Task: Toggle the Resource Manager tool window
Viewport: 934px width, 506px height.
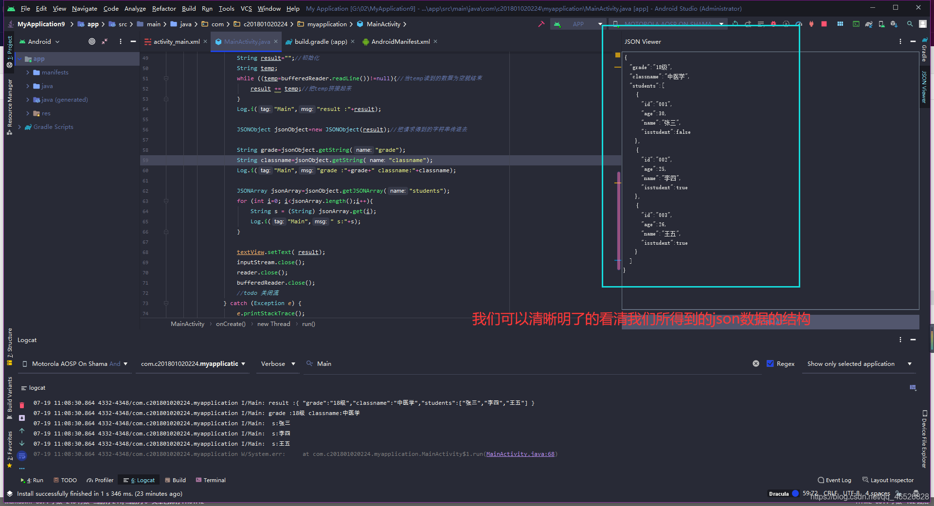Action: coord(9,107)
